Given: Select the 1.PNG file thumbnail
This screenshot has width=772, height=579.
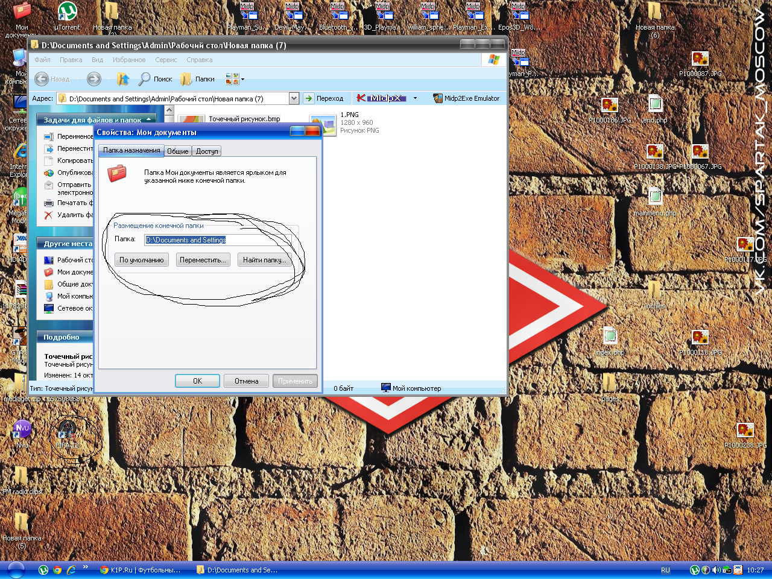Looking at the screenshot, I should [x=323, y=124].
